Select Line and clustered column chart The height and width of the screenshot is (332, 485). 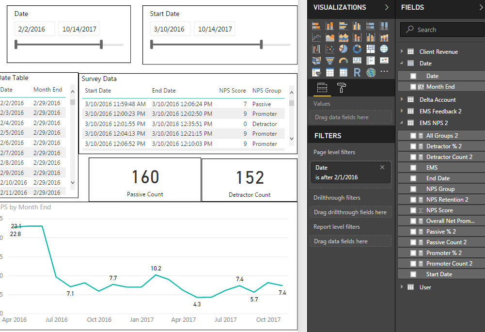(371, 38)
